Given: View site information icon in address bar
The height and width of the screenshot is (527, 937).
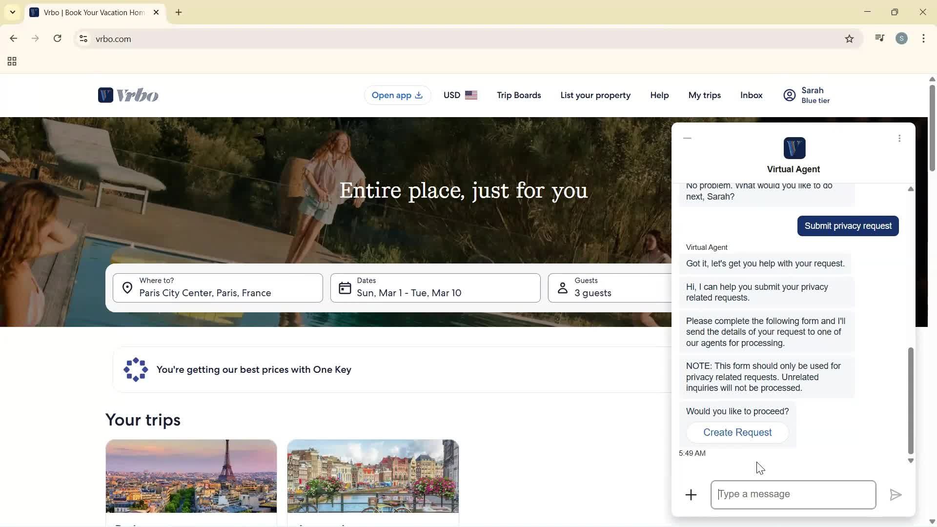Looking at the screenshot, I should pyautogui.click(x=83, y=39).
